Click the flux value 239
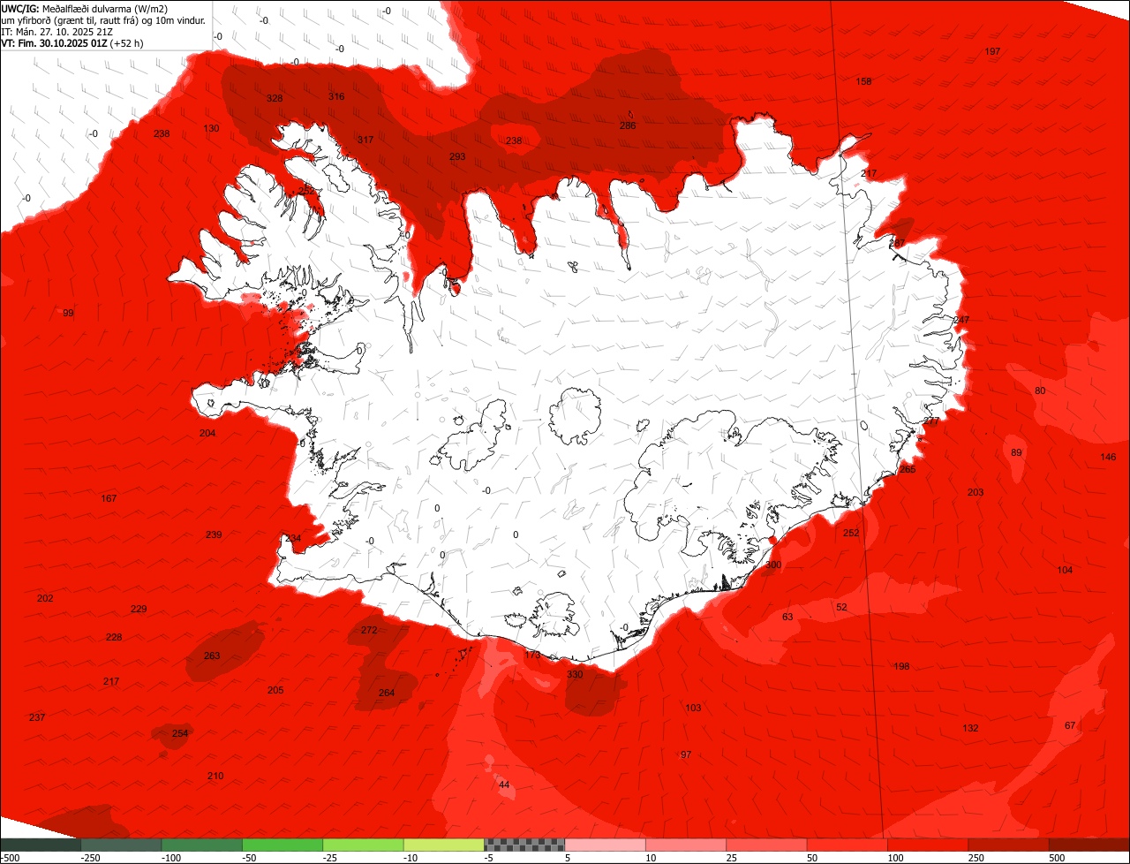This screenshot has width=1130, height=864. click(214, 534)
